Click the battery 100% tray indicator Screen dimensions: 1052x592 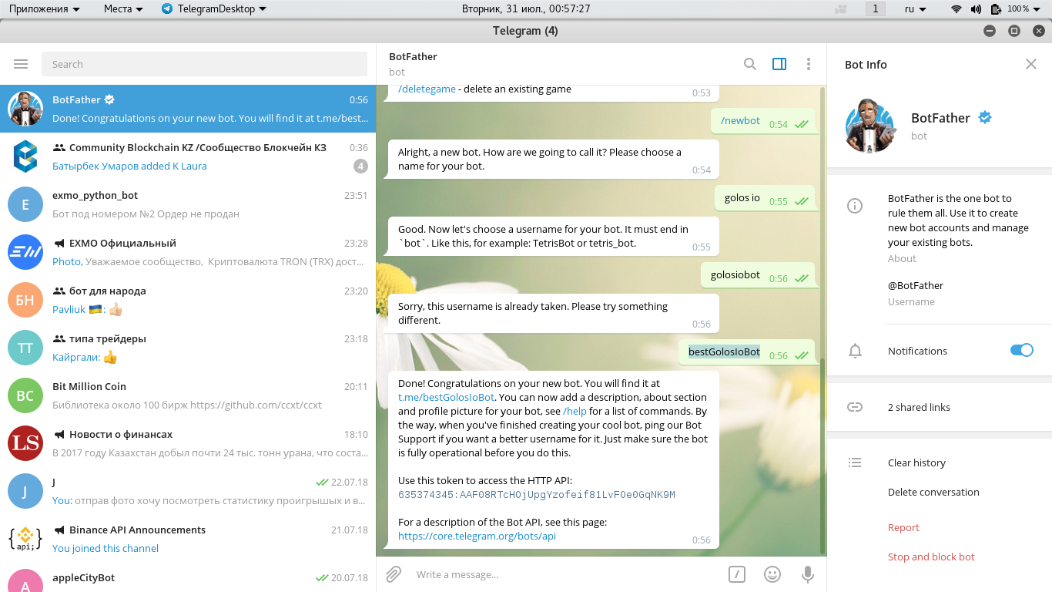click(x=1010, y=9)
